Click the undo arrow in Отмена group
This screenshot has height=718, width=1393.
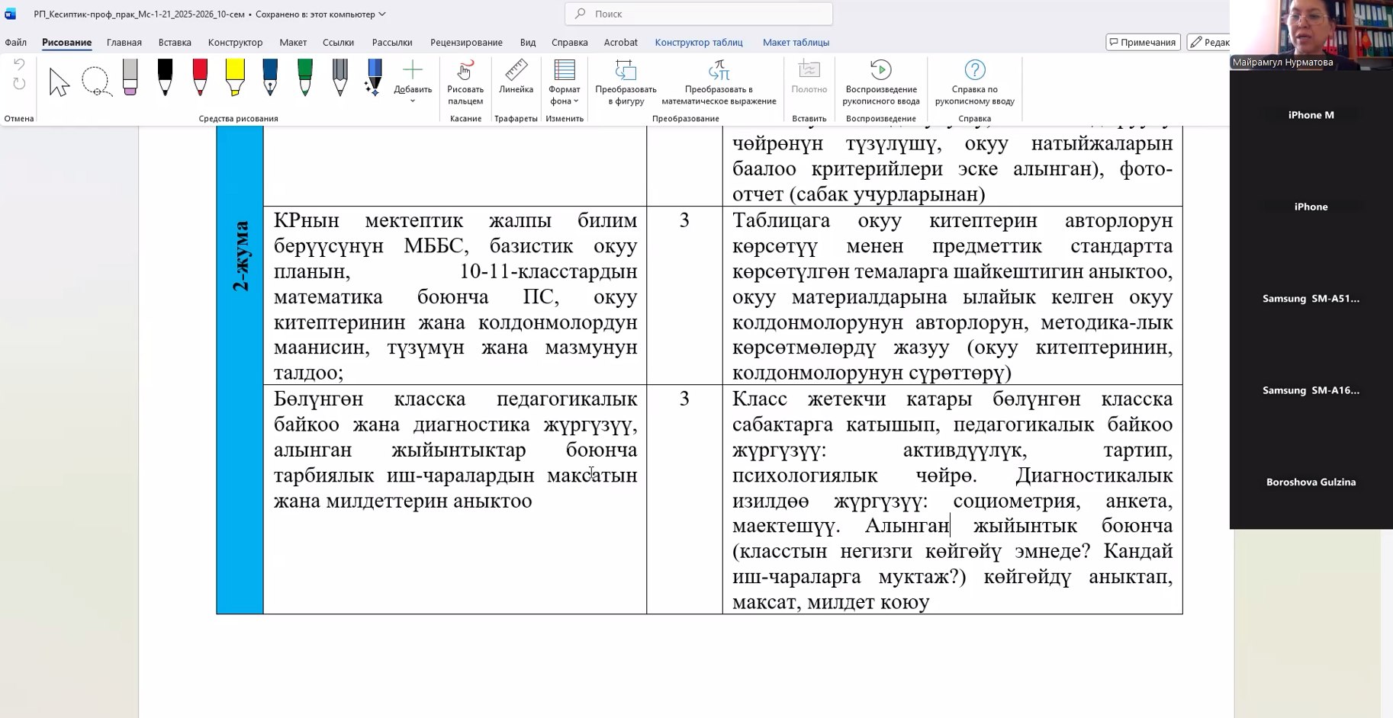(19, 66)
